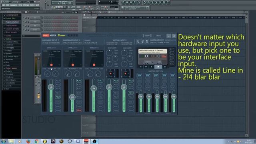Open Windows Media Player from taskbar
Screen dimensions: 256x144
(20, 141)
